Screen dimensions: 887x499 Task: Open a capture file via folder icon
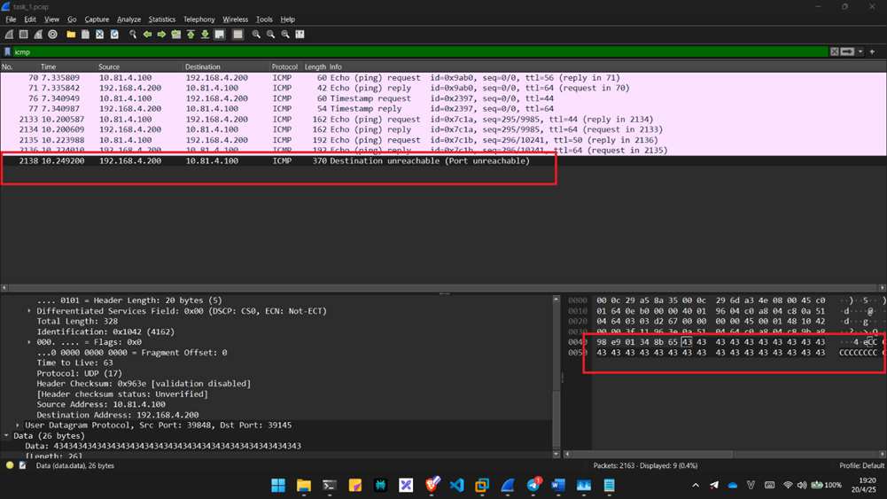pos(71,35)
